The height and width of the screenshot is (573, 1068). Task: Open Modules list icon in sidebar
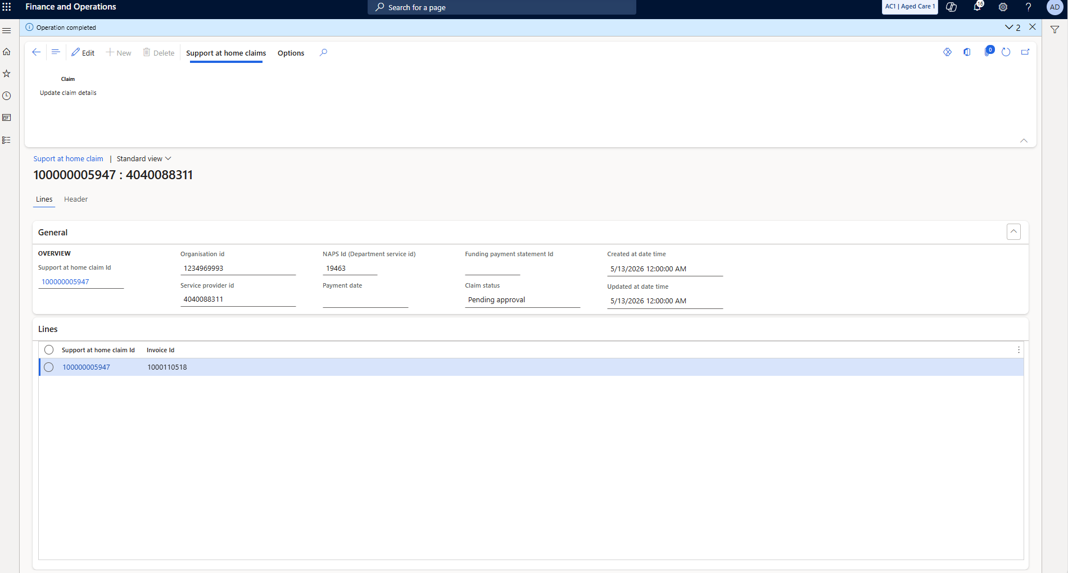click(x=7, y=140)
